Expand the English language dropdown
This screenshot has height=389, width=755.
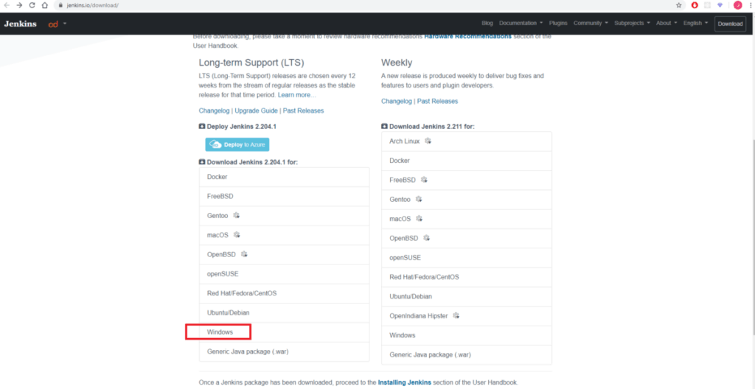tap(695, 23)
